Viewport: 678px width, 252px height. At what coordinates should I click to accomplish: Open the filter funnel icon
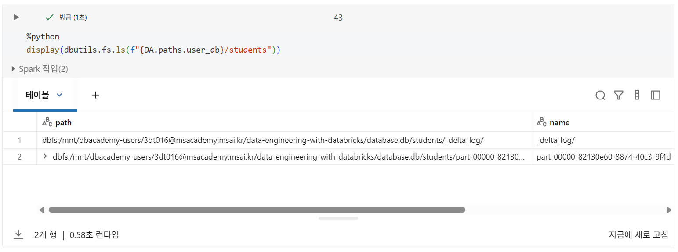[x=619, y=95]
